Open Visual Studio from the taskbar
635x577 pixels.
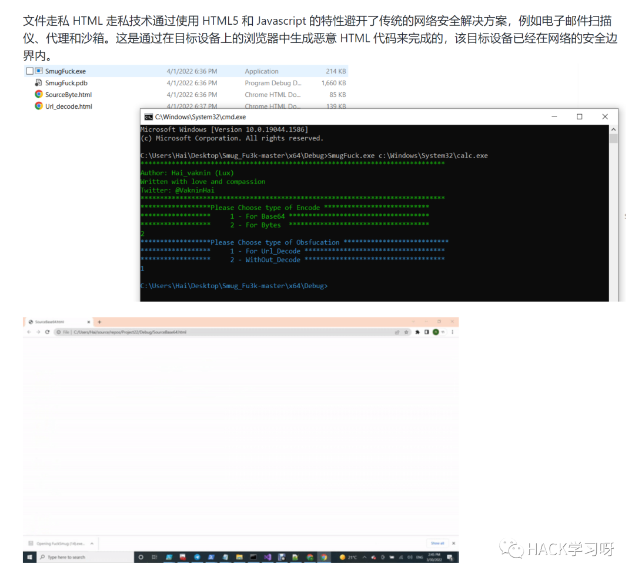[x=268, y=558]
